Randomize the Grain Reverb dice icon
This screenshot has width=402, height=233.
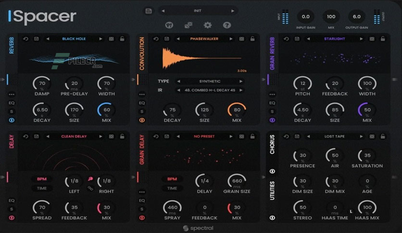point(372,39)
